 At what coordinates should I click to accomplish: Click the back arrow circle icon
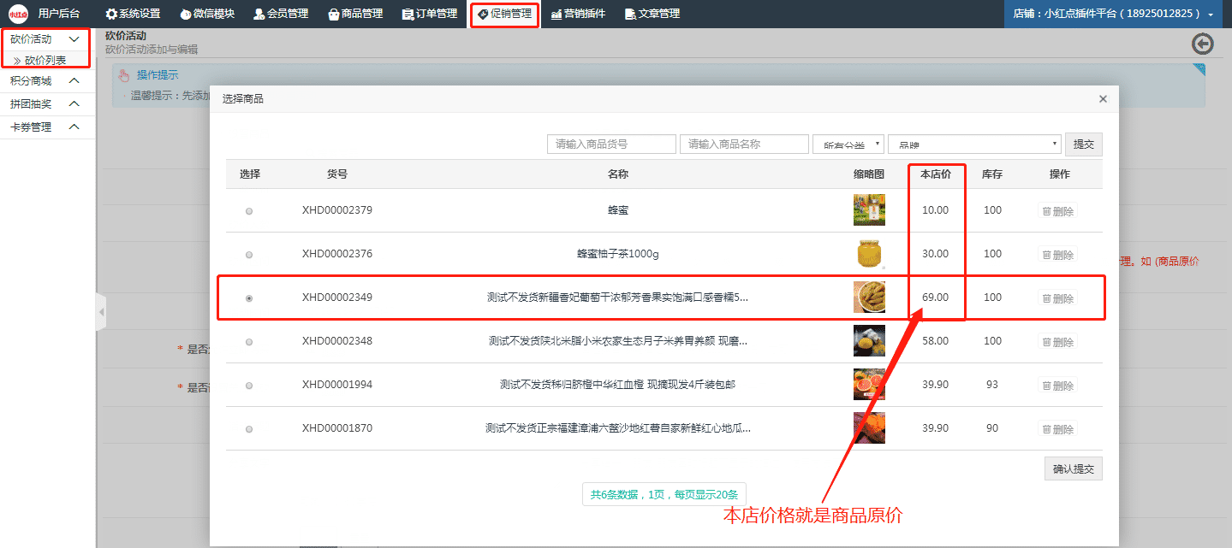tap(1203, 44)
